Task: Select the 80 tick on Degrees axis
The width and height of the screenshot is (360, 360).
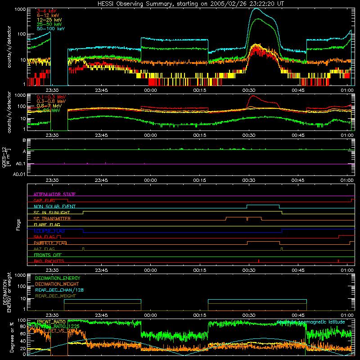Action: pyautogui.click(x=23, y=326)
